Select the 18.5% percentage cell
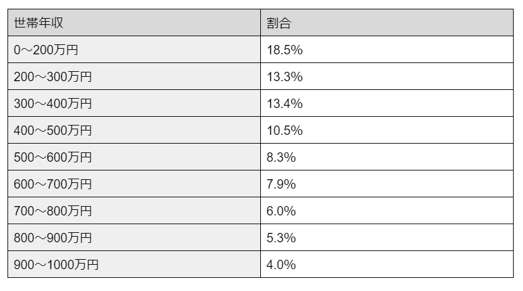This screenshot has width=523, height=291. pyautogui.click(x=284, y=50)
